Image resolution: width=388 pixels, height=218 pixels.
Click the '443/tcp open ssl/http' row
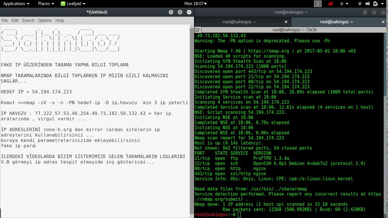[230, 174]
